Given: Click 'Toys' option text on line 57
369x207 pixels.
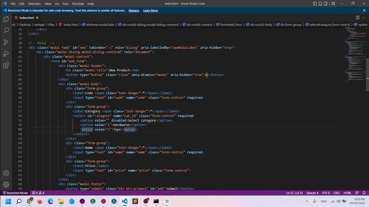Looking at the screenshot, I should coord(116,129).
